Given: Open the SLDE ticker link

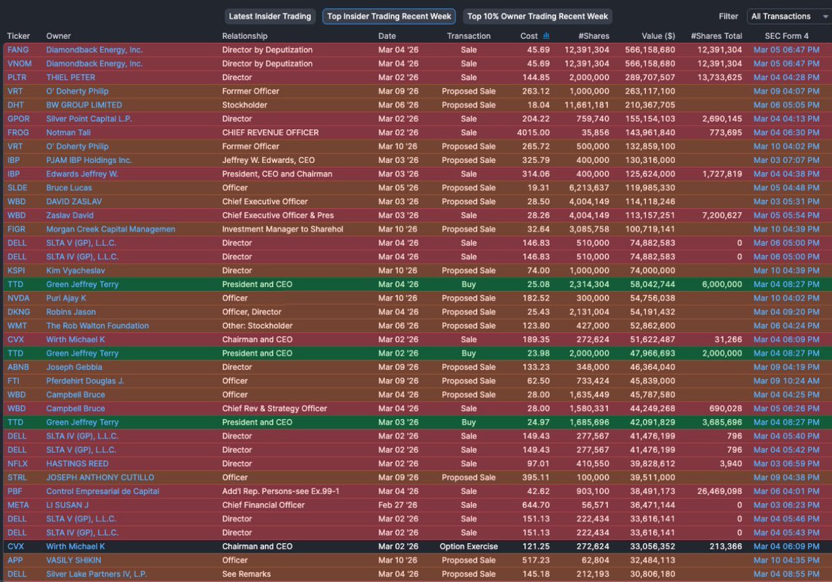Looking at the screenshot, I should (17, 188).
